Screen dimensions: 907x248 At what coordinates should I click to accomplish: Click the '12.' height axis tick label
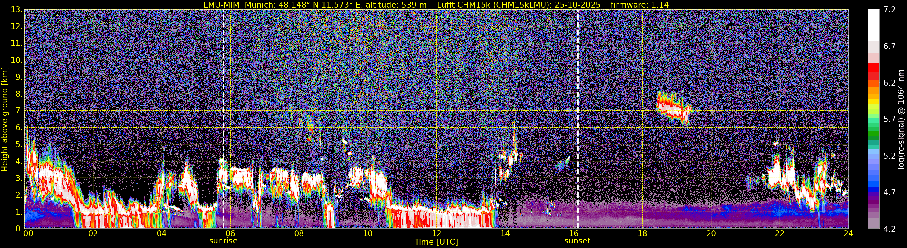click(x=17, y=27)
